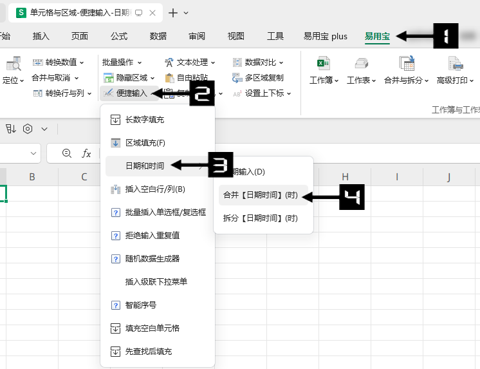Viewport: 480px width, 369px height.
Task: Click the 高级打印 printer icon
Action: click(x=456, y=63)
